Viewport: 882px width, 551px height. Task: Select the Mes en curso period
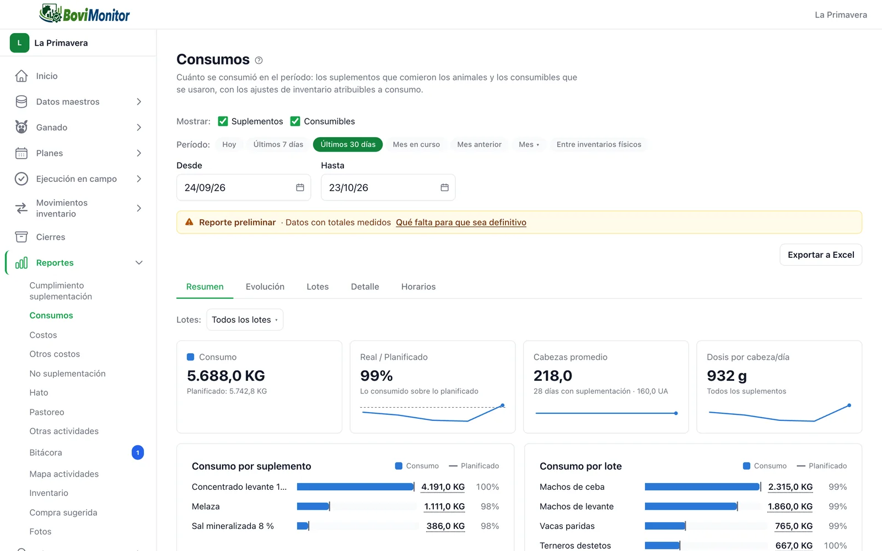point(416,144)
